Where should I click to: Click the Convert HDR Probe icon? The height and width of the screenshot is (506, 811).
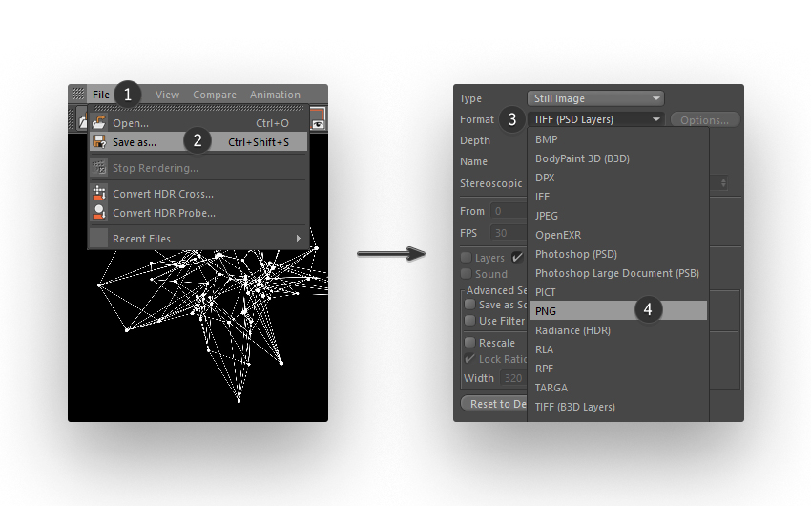(x=99, y=212)
